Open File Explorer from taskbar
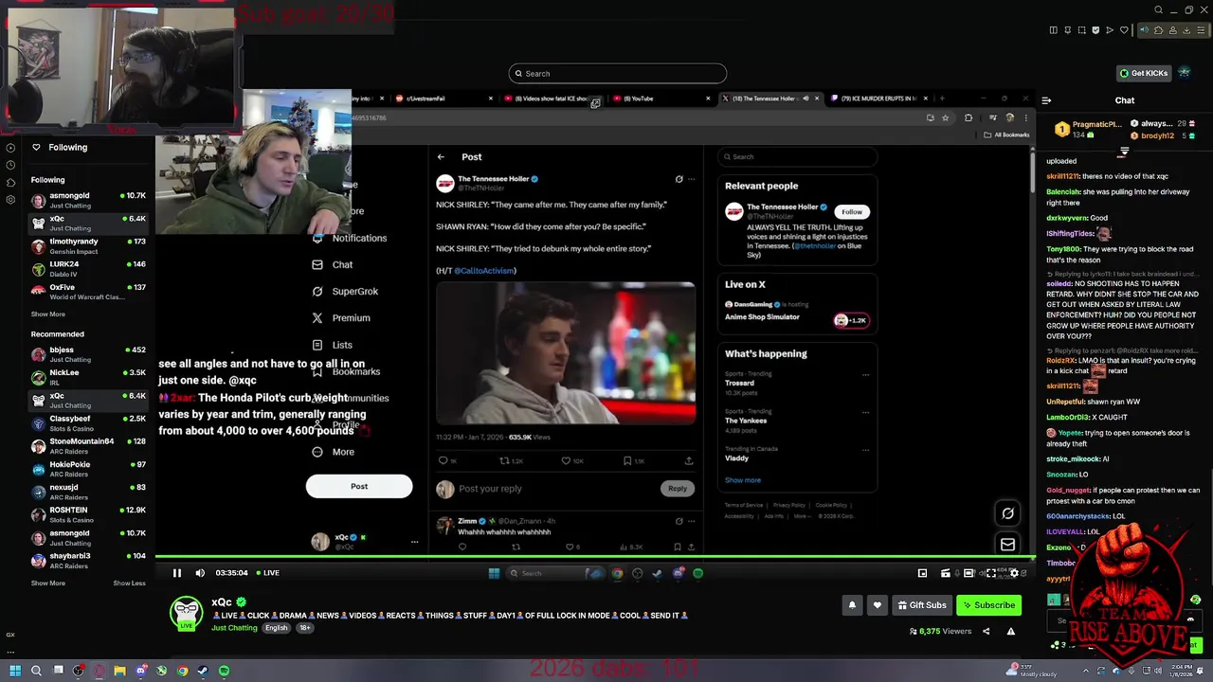The height and width of the screenshot is (682, 1213). tap(119, 671)
